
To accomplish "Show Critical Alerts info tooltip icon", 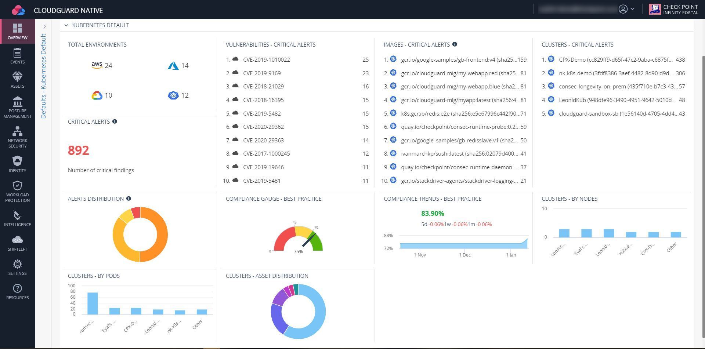I will click(x=115, y=121).
